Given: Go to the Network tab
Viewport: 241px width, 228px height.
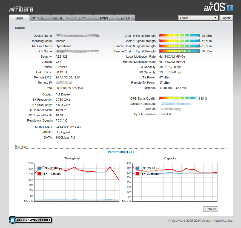Looking at the screenshot, I should pos(61,18).
